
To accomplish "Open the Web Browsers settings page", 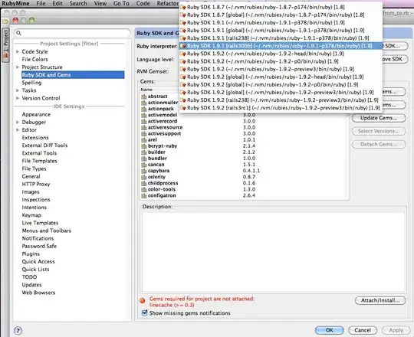I will click(38, 293).
